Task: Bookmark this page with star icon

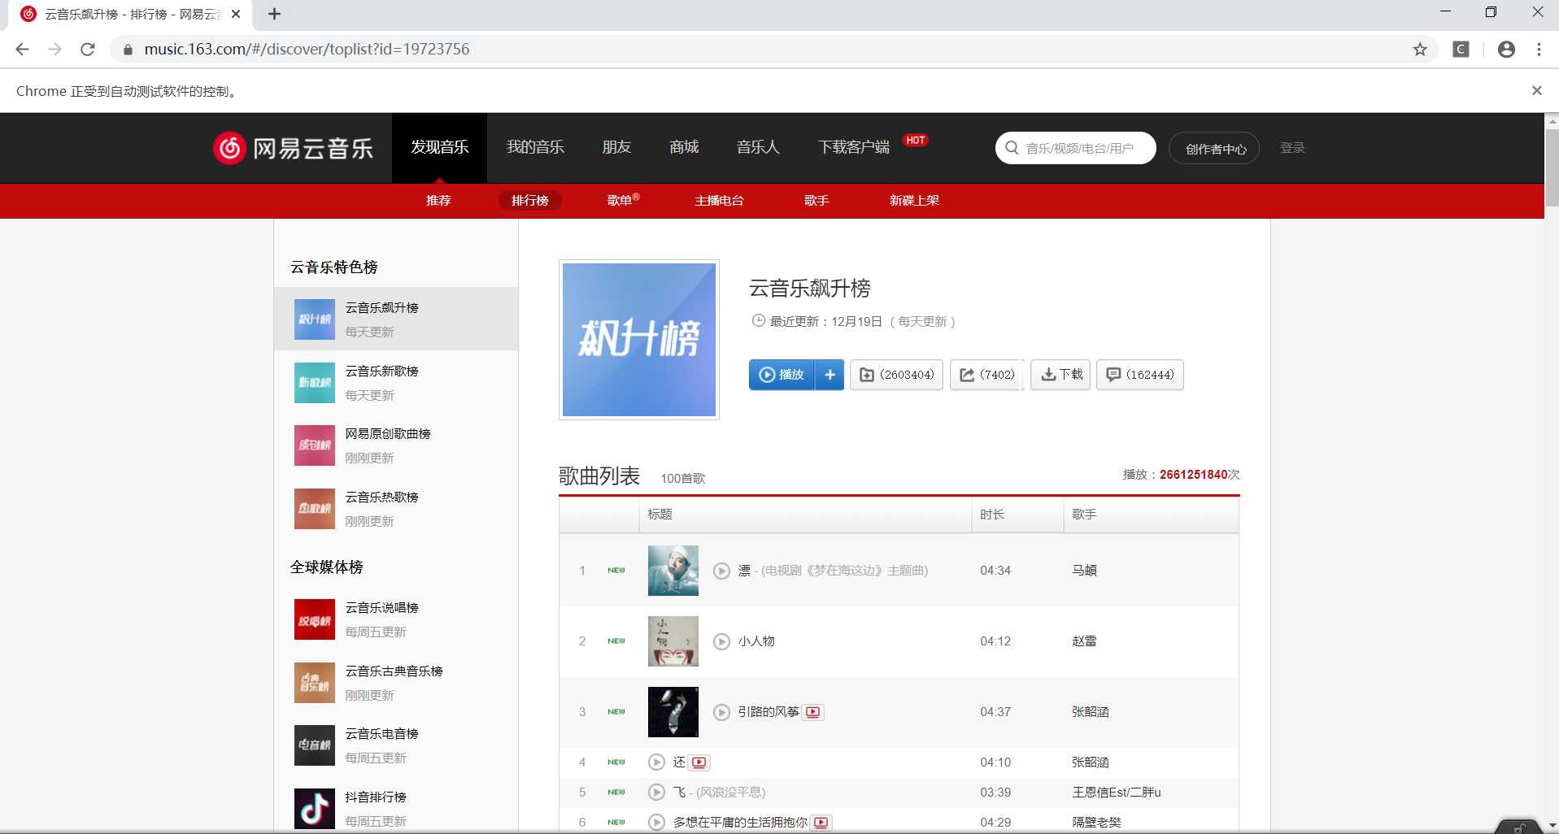Action: (1420, 50)
